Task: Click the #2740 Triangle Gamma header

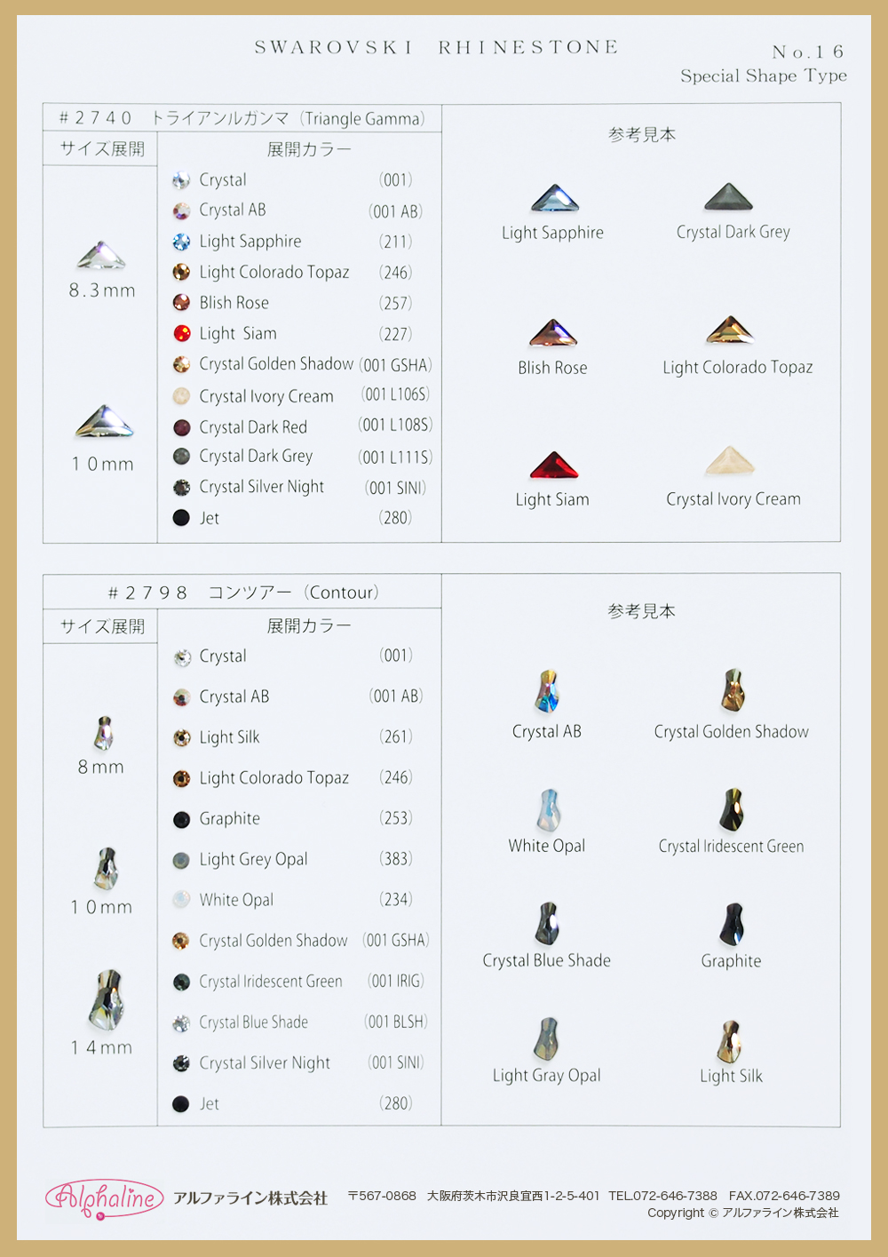Action: point(242,118)
